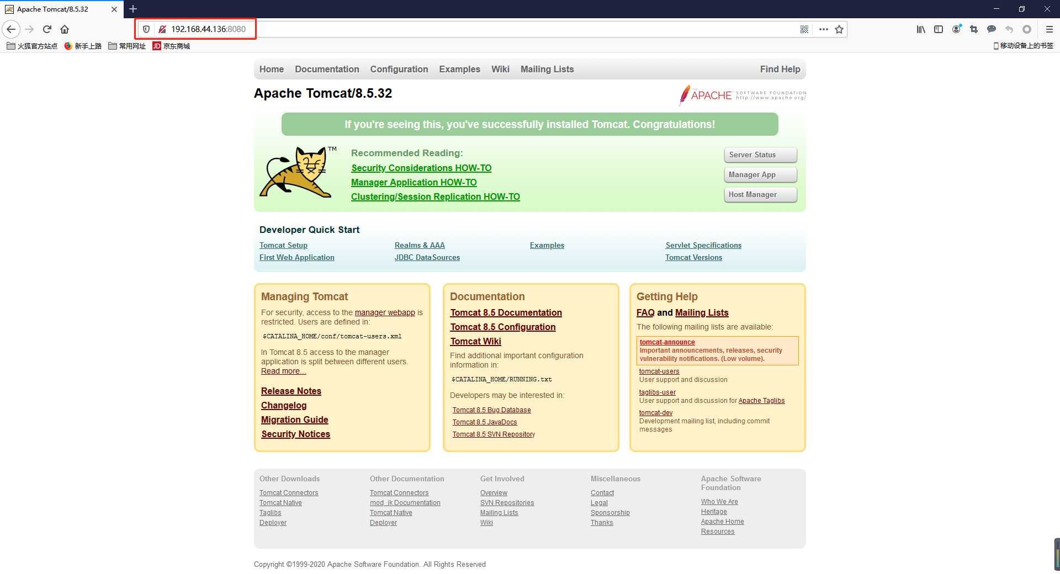Open the 京东商城 JD bookmark
This screenshot has height=574, width=1060.
pyautogui.click(x=171, y=46)
